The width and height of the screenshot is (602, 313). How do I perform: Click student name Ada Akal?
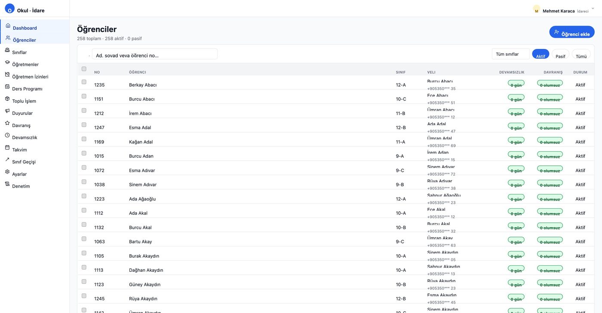click(x=138, y=213)
